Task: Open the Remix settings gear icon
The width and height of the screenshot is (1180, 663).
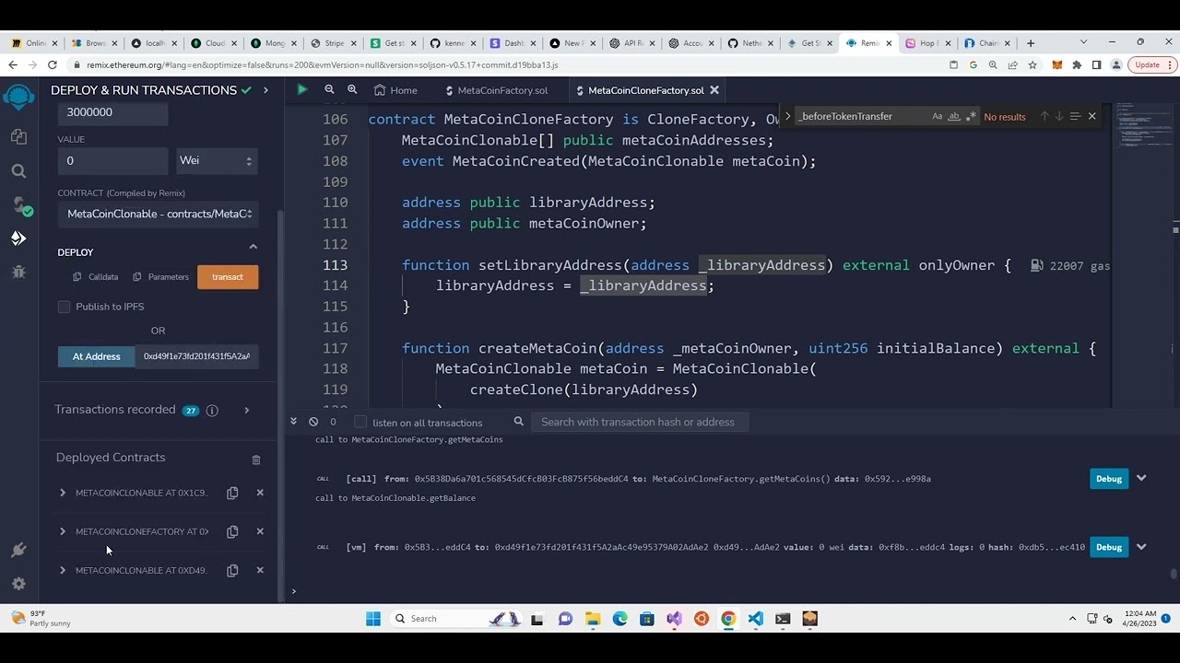Action: [18, 584]
